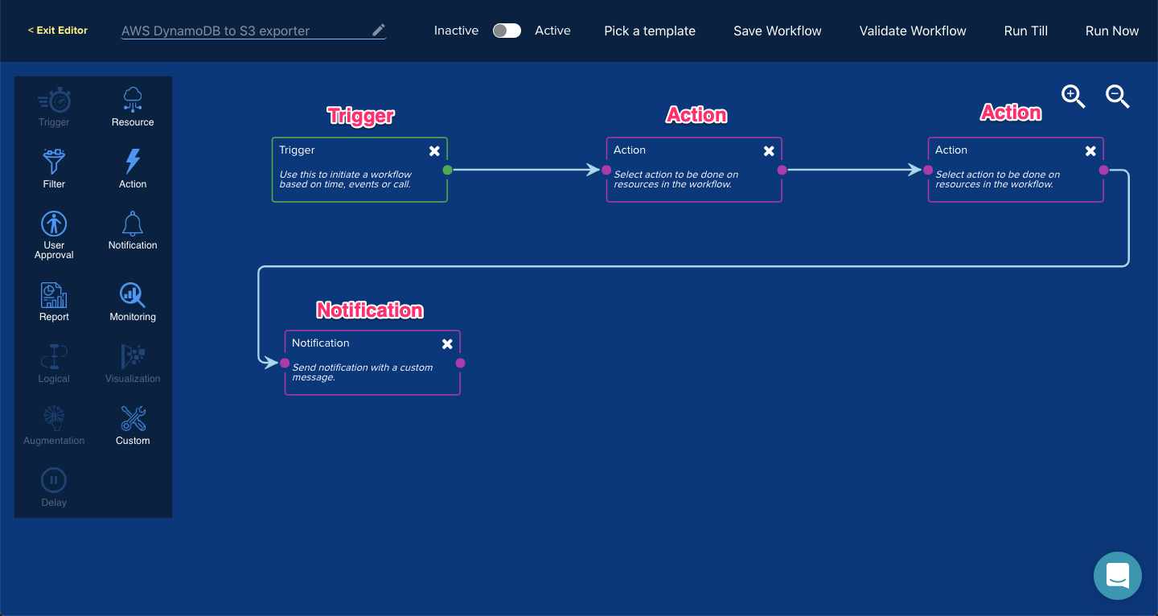Click the 'Active' label text
This screenshot has height=616, width=1158.
(x=553, y=31)
